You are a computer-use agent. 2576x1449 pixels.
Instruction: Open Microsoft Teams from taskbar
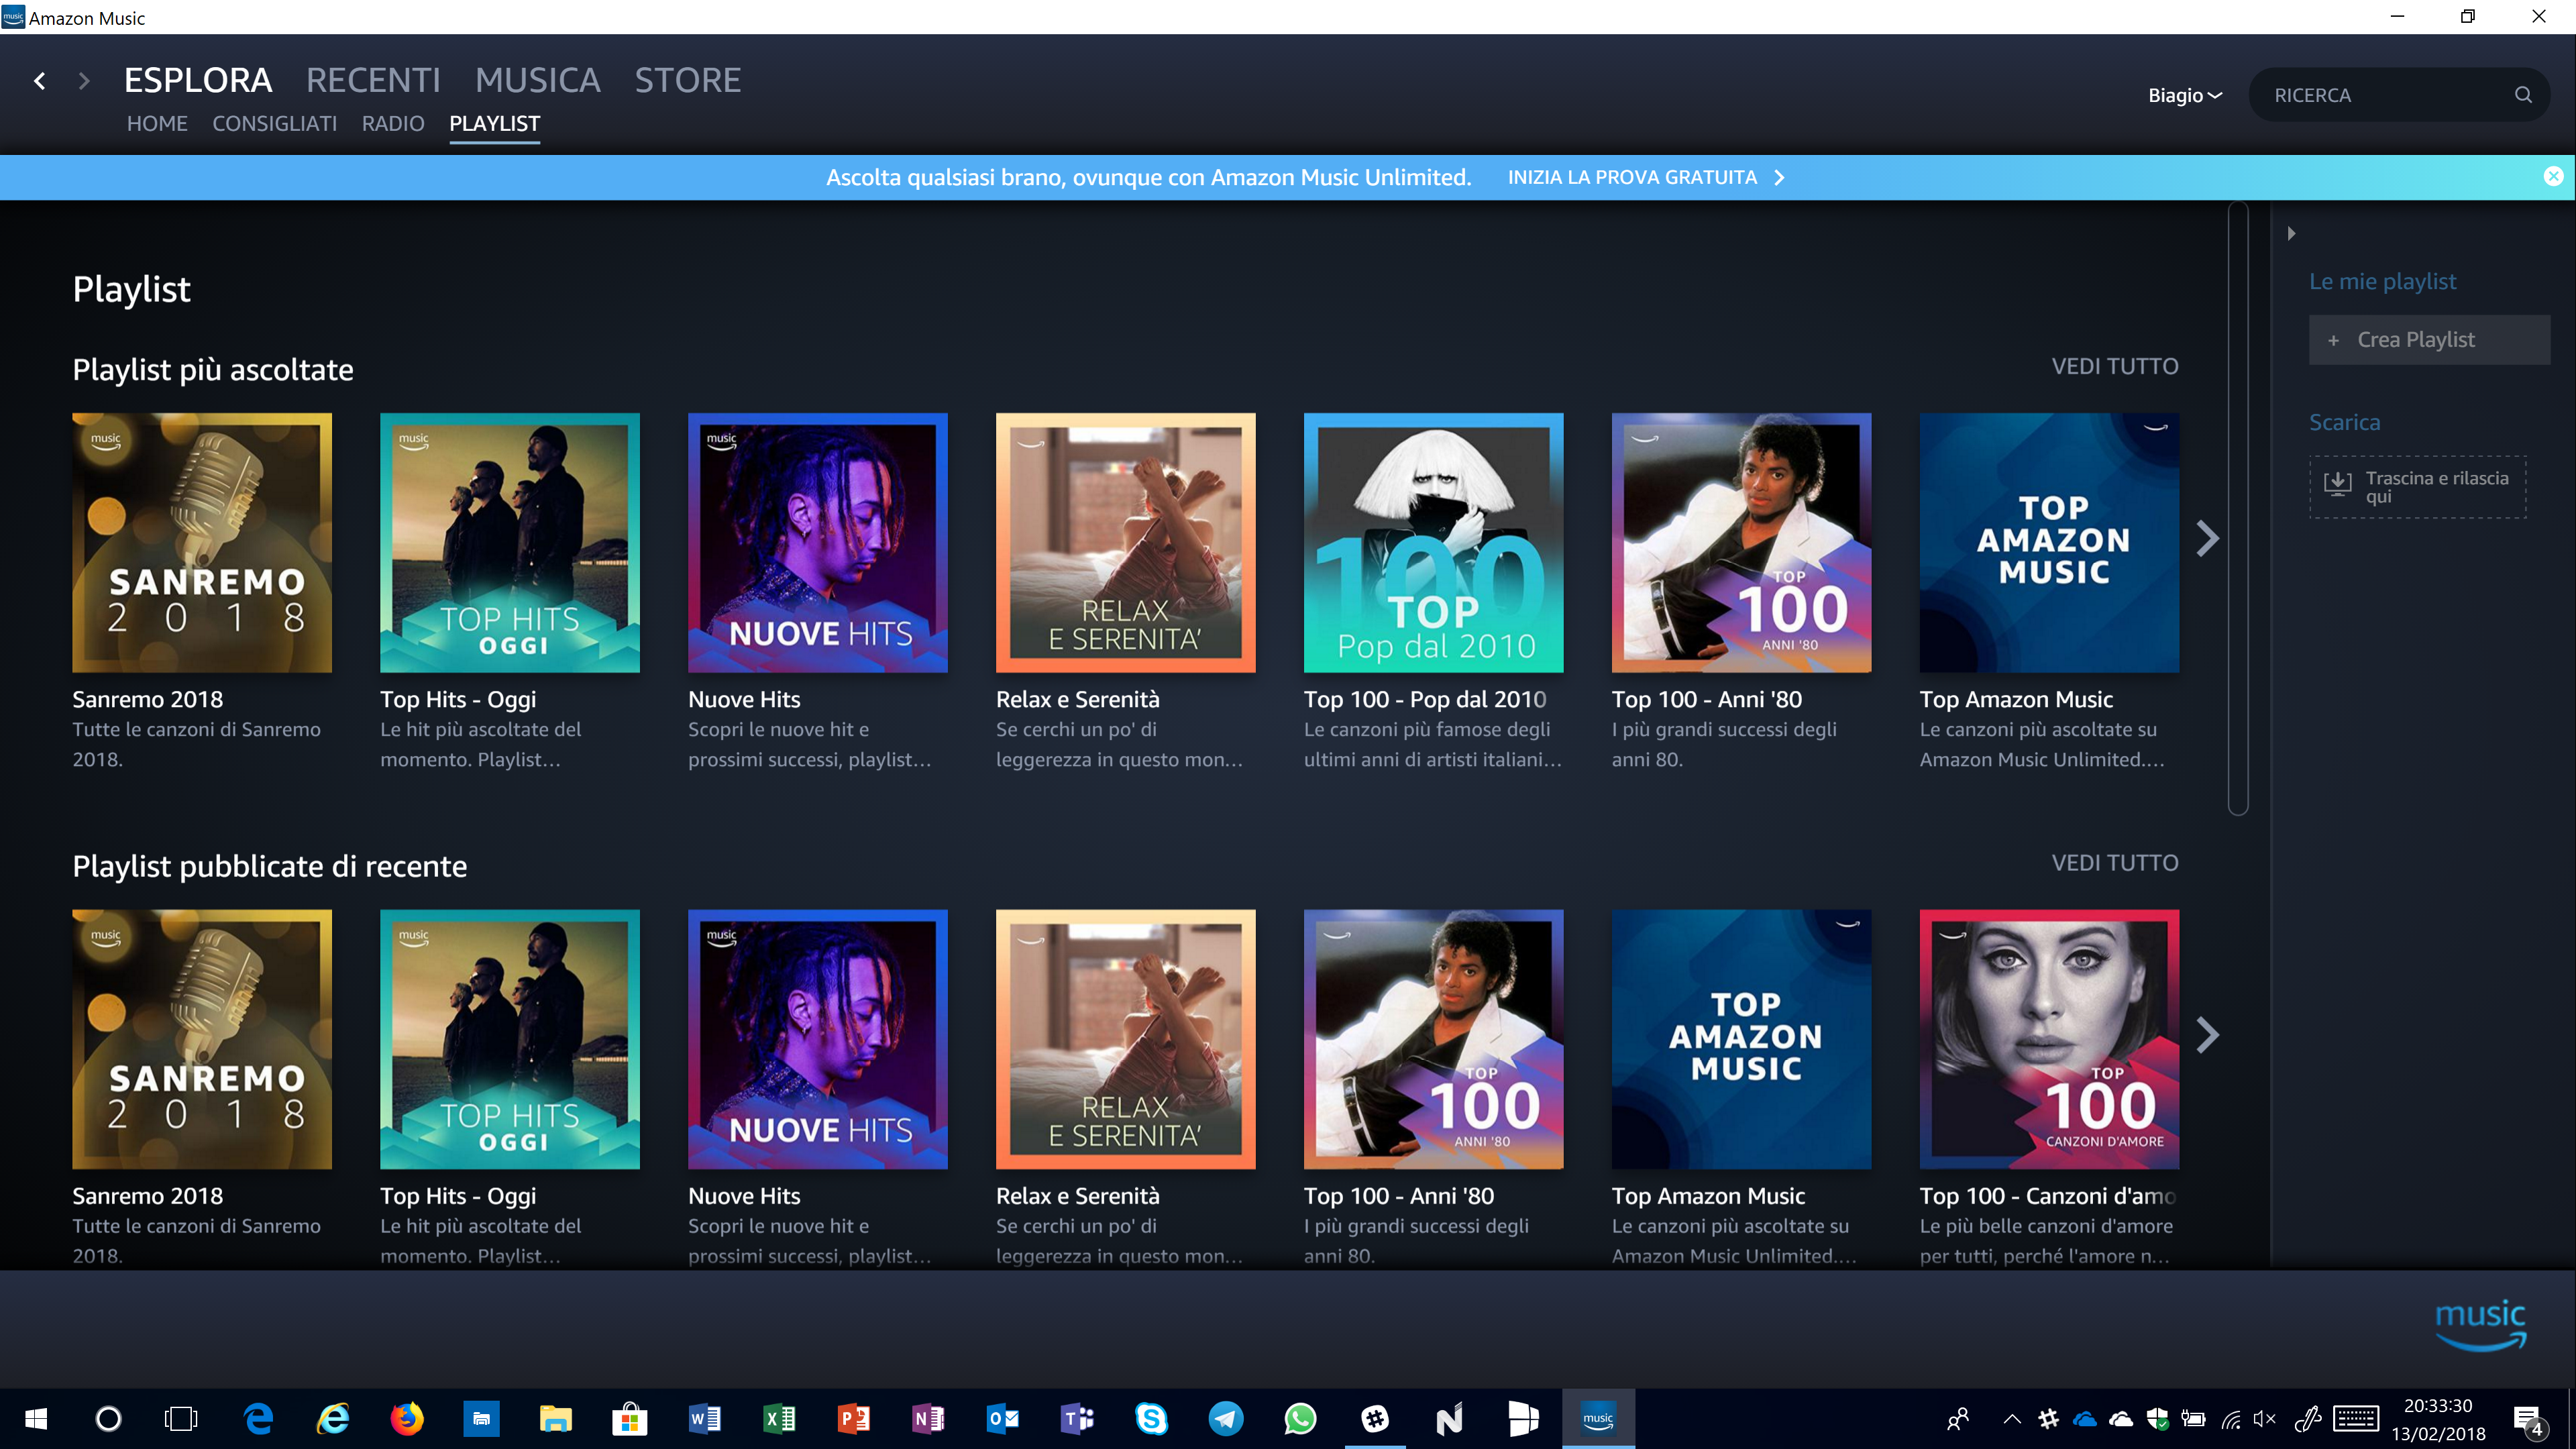click(x=1077, y=1418)
